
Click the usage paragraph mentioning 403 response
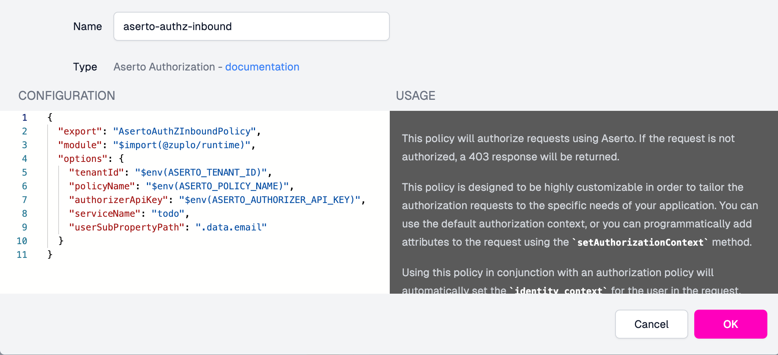(568, 147)
